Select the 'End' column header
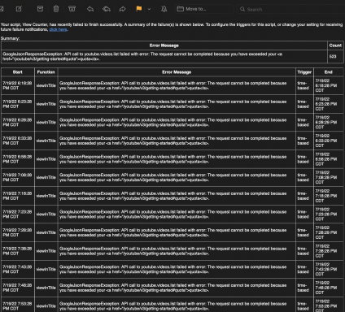 (329, 72)
